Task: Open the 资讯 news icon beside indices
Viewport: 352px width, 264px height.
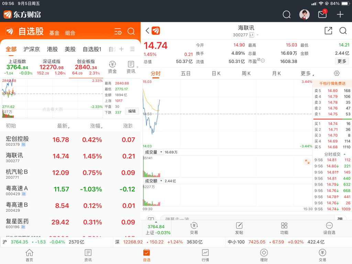Action: click(131, 67)
